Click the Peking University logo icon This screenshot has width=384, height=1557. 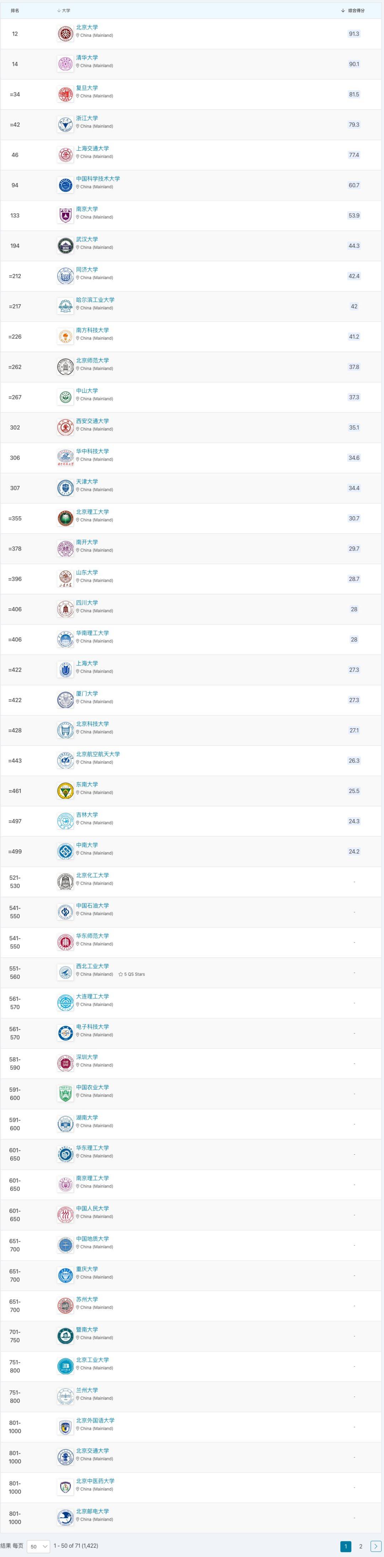pos(65,34)
